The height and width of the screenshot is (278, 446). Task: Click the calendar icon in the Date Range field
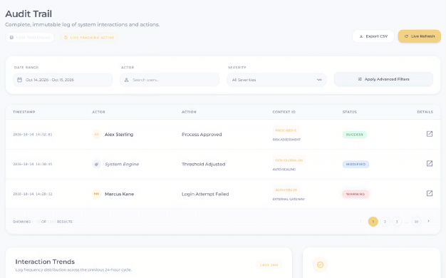[x=20, y=80]
